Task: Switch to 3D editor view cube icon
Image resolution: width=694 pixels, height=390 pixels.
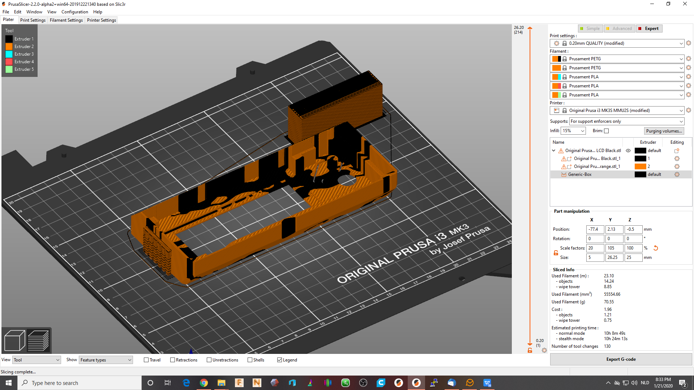Action: (x=14, y=340)
